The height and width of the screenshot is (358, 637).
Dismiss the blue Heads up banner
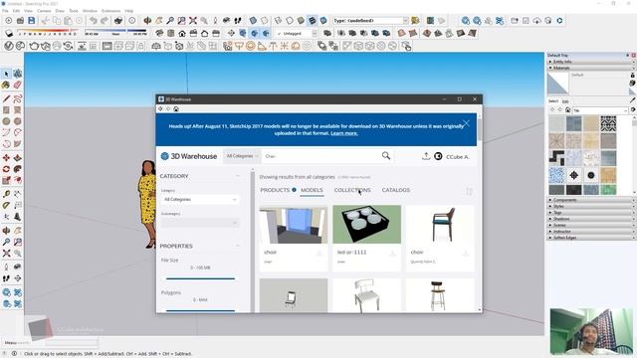(466, 123)
